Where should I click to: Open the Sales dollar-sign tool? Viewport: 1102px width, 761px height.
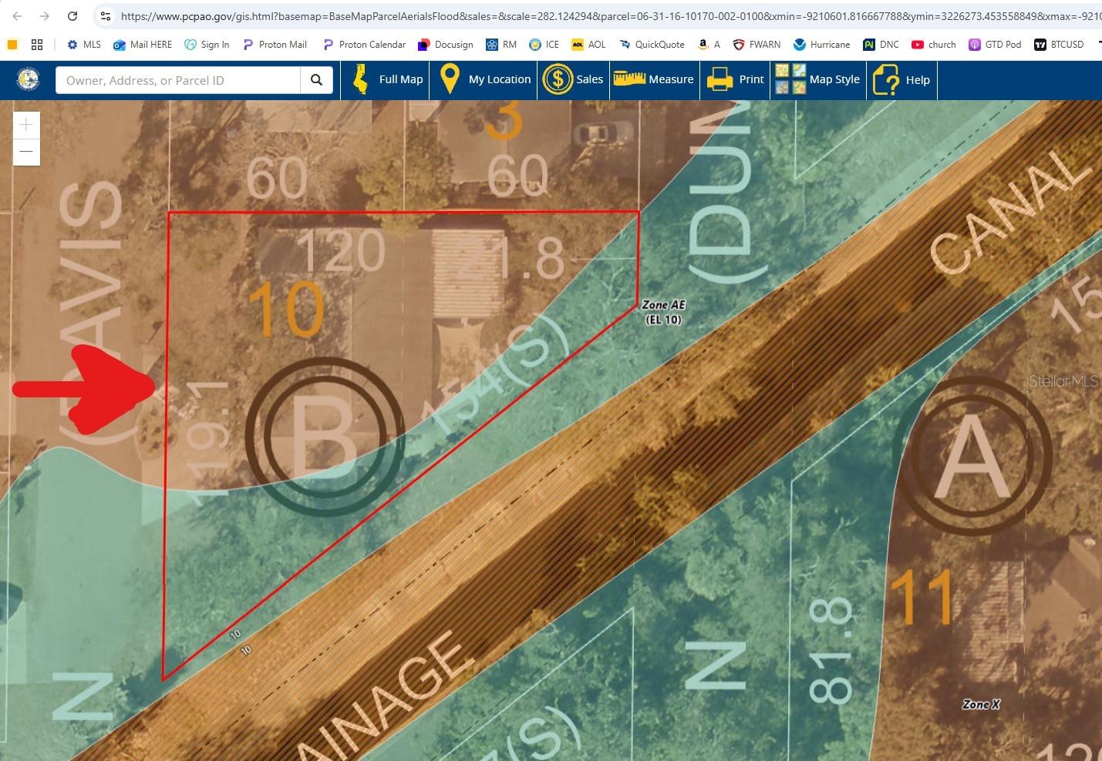pyautogui.click(x=558, y=79)
